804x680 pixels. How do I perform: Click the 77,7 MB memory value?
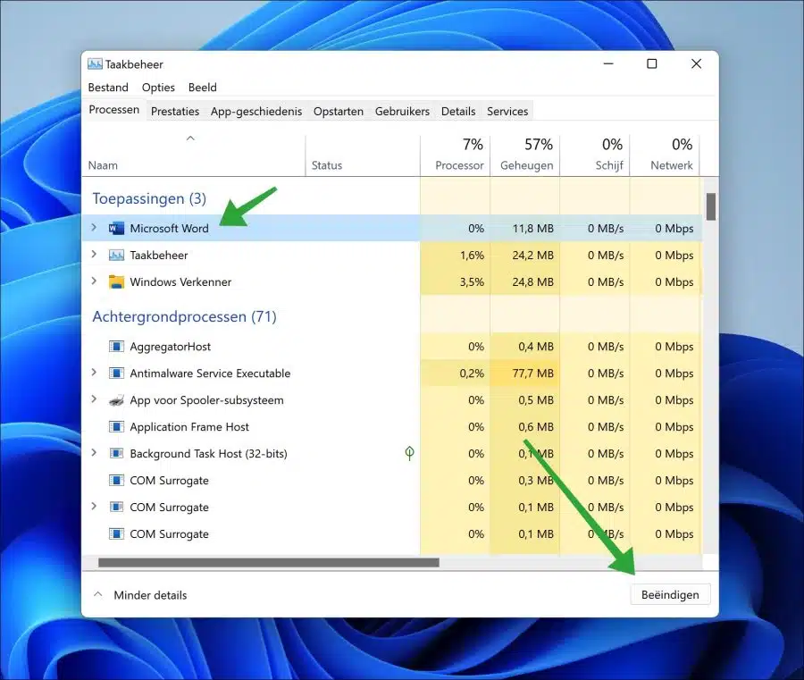coord(532,374)
